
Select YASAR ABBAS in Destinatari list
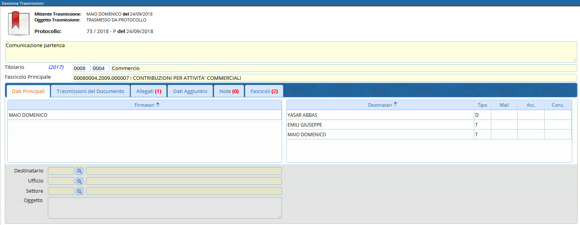pos(379,115)
